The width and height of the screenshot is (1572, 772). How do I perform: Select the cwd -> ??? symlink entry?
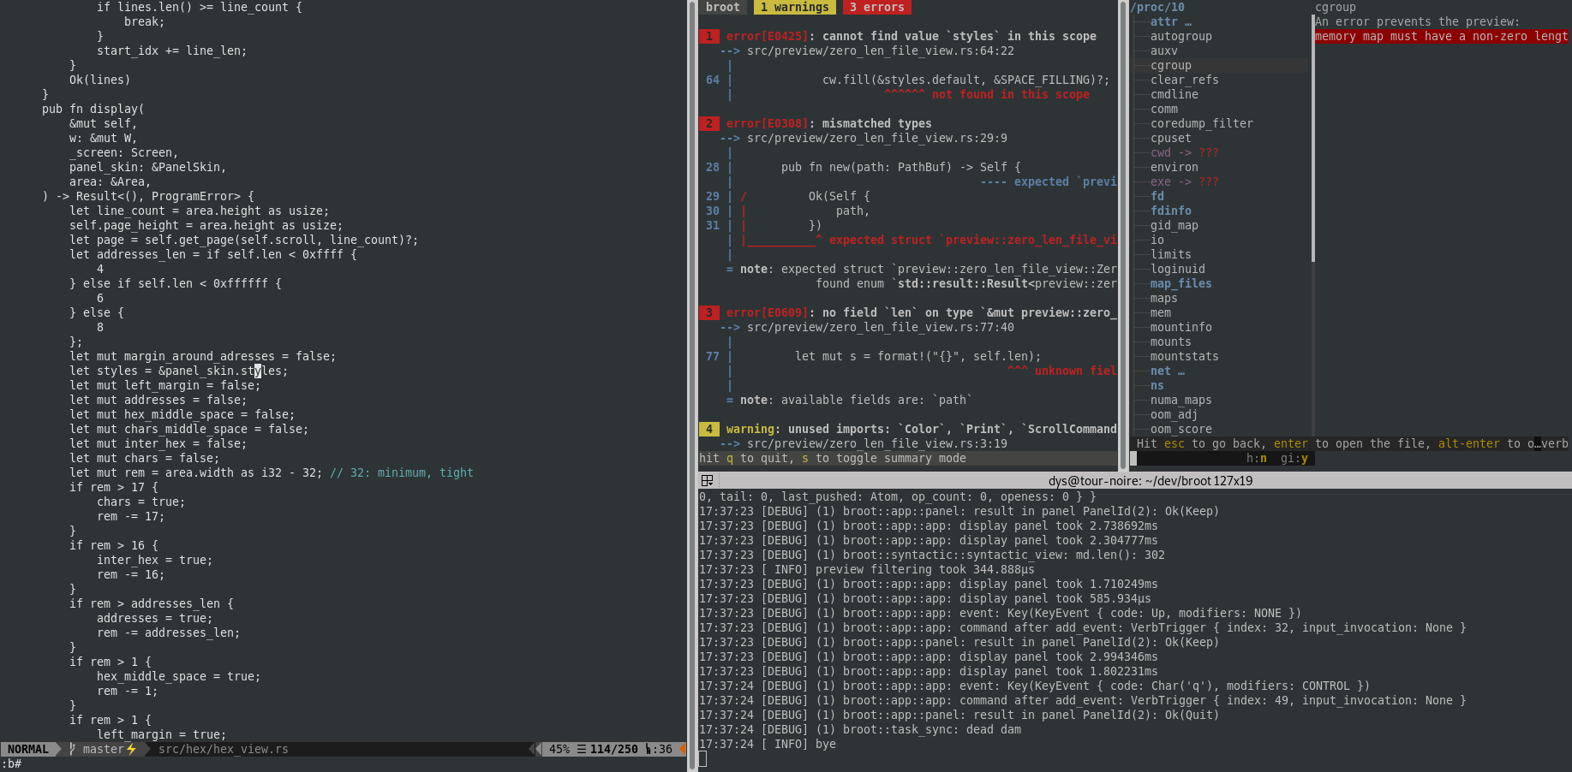click(x=1185, y=152)
